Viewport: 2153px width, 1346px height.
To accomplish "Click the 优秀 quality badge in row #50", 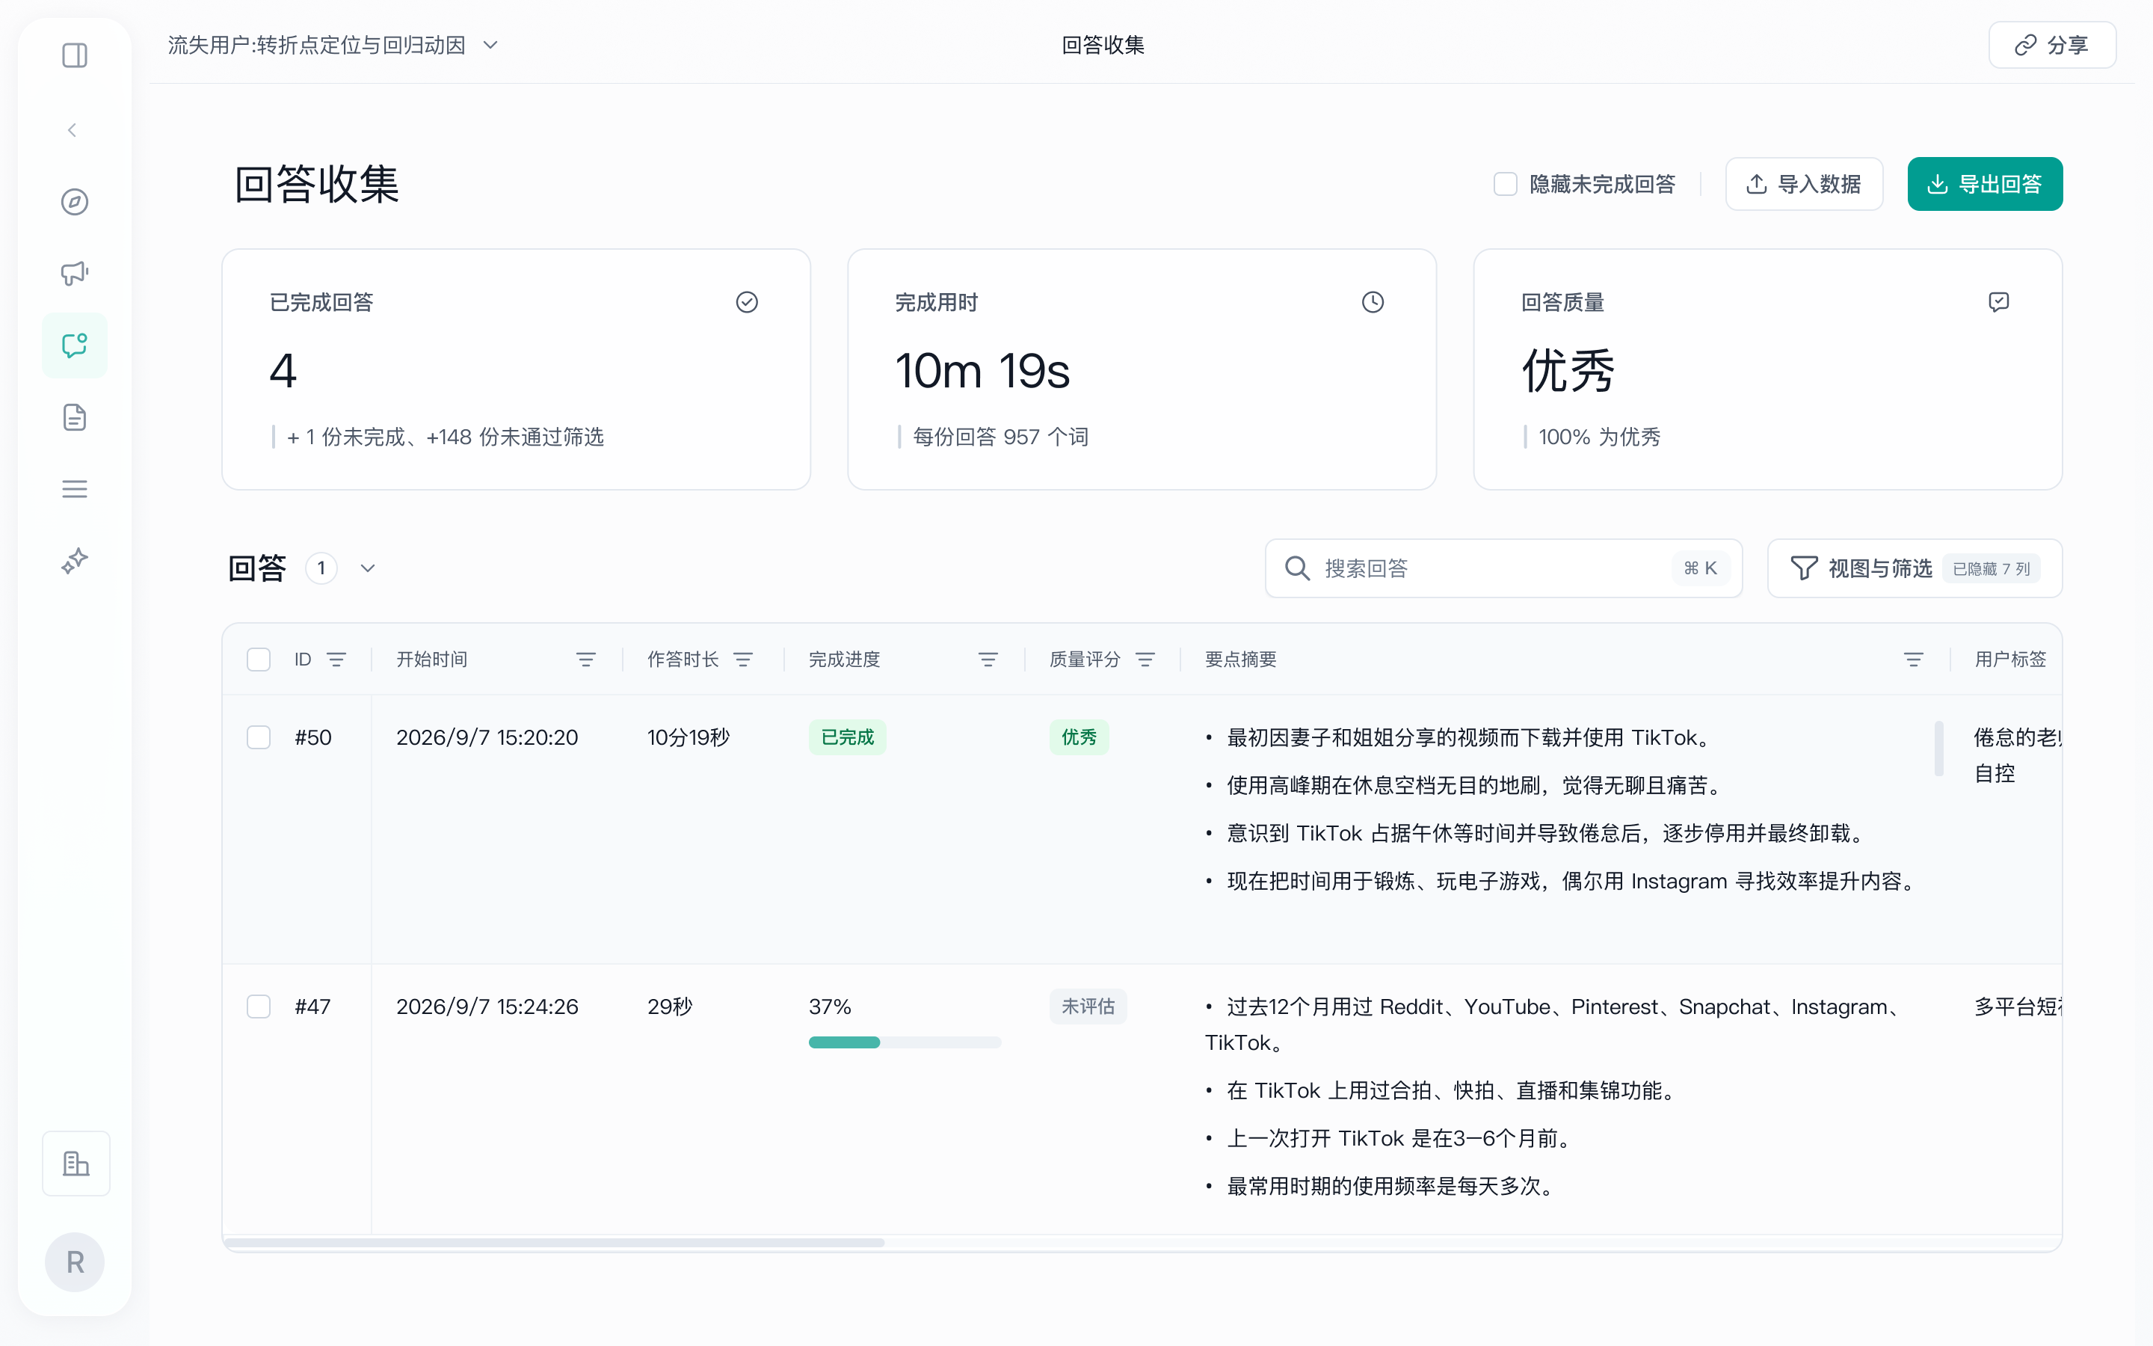I will (1078, 737).
